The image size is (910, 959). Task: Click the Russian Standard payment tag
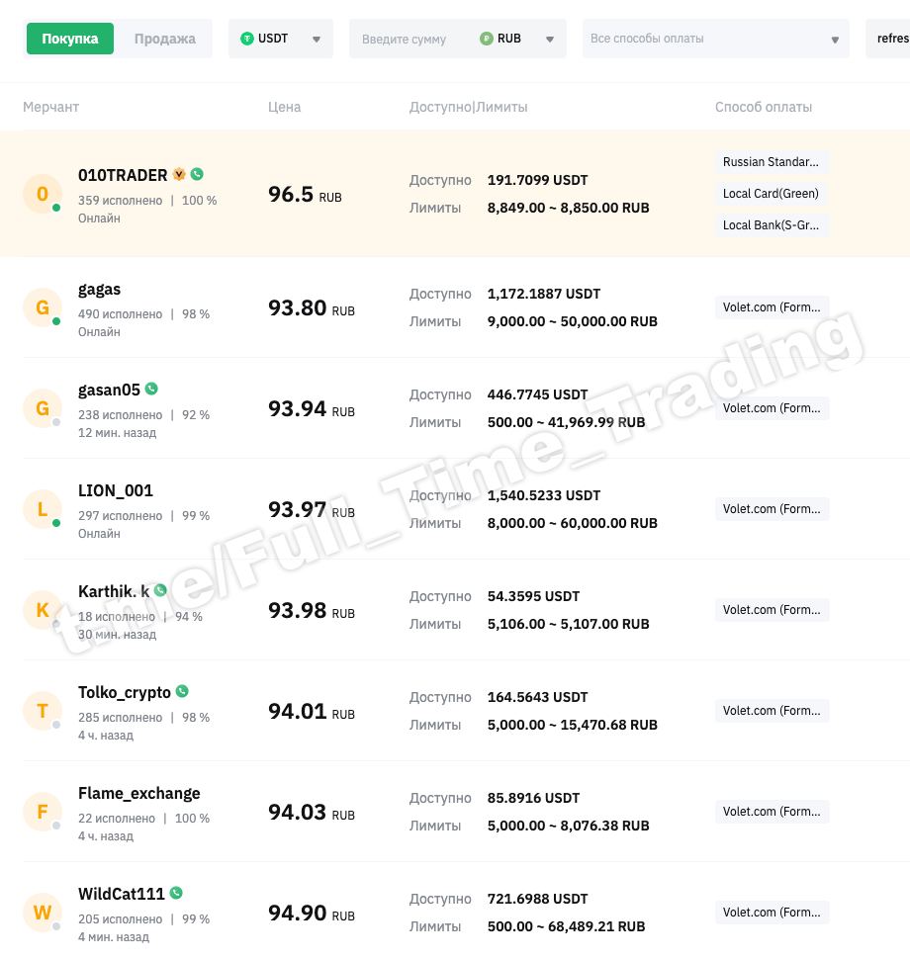point(771,161)
